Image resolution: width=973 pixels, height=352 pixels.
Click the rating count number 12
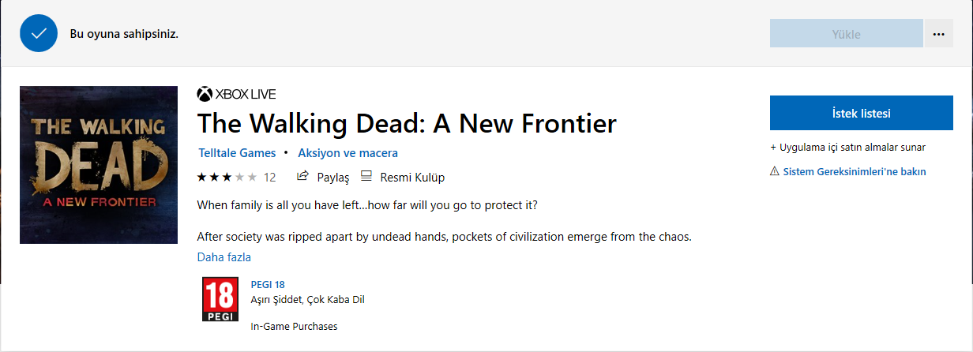269,178
